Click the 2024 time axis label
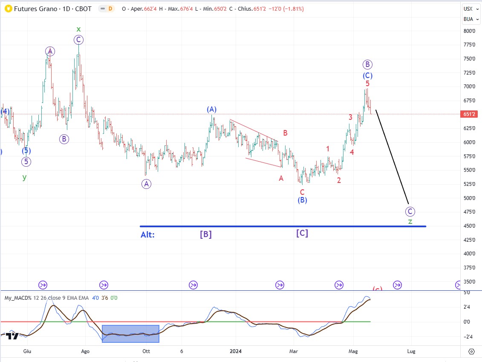 click(236, 351)
